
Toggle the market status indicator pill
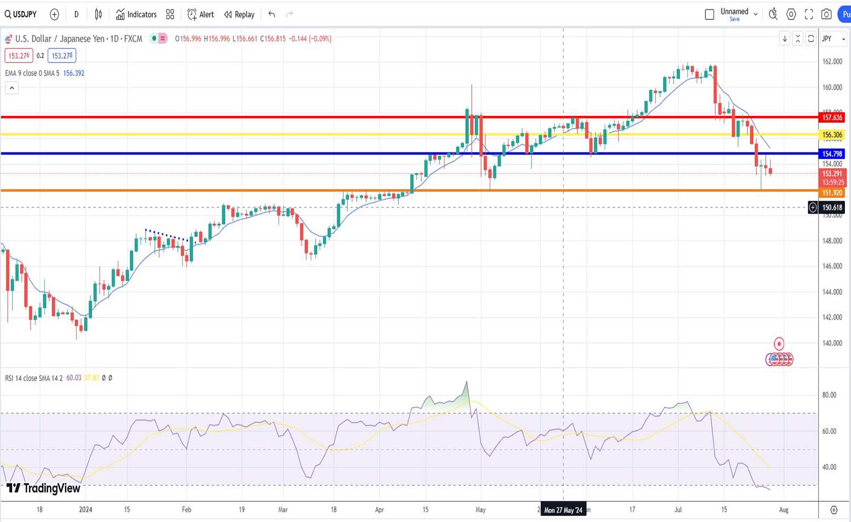click(x=159, y=39)
